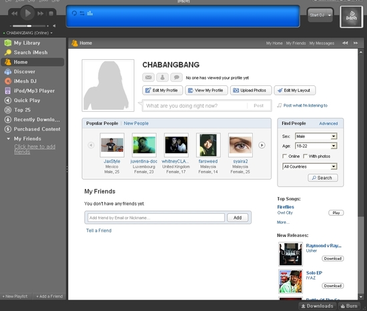
Task: Click the View My Profile button
Action: [206, 91]
